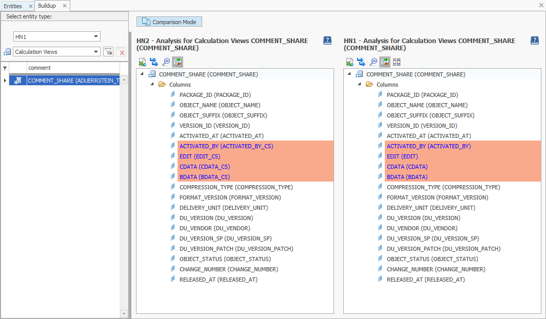Image resolution: width=546 pixels, height=319 pixels.
Task: Click the split columns layout icon in HN1 toolbar
Action: [x=397, y=62]
